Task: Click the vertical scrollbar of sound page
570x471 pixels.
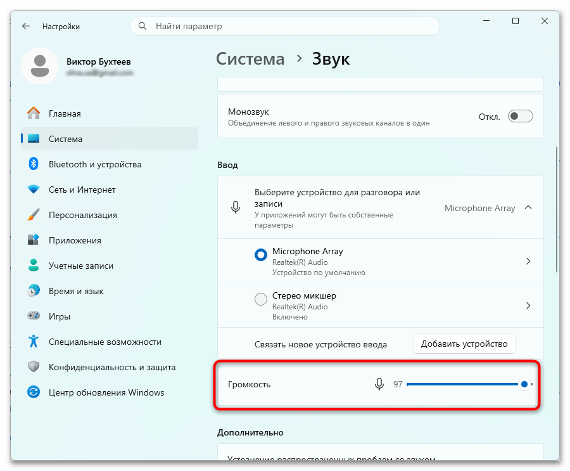Action: point(557,209)
